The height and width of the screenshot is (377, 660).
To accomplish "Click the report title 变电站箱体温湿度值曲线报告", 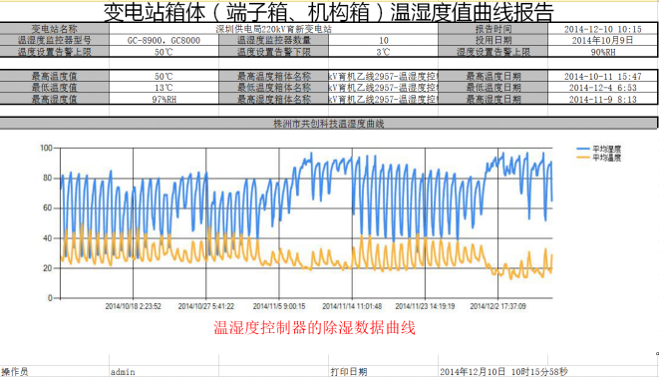I will point(328,12).
